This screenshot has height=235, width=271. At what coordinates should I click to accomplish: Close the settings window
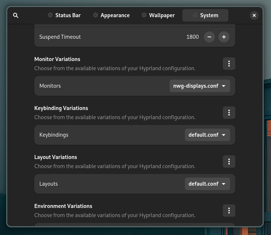click(x=254, y=15)
